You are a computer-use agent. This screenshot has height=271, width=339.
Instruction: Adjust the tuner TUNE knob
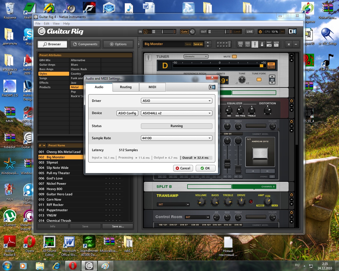point(242,80)
